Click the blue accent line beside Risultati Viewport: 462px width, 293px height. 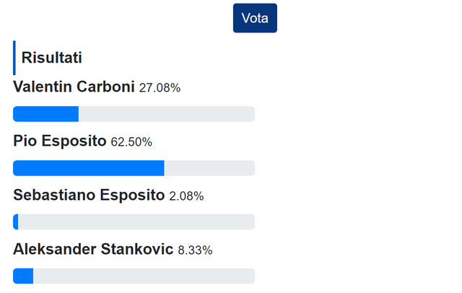click(x=14, y=58)
